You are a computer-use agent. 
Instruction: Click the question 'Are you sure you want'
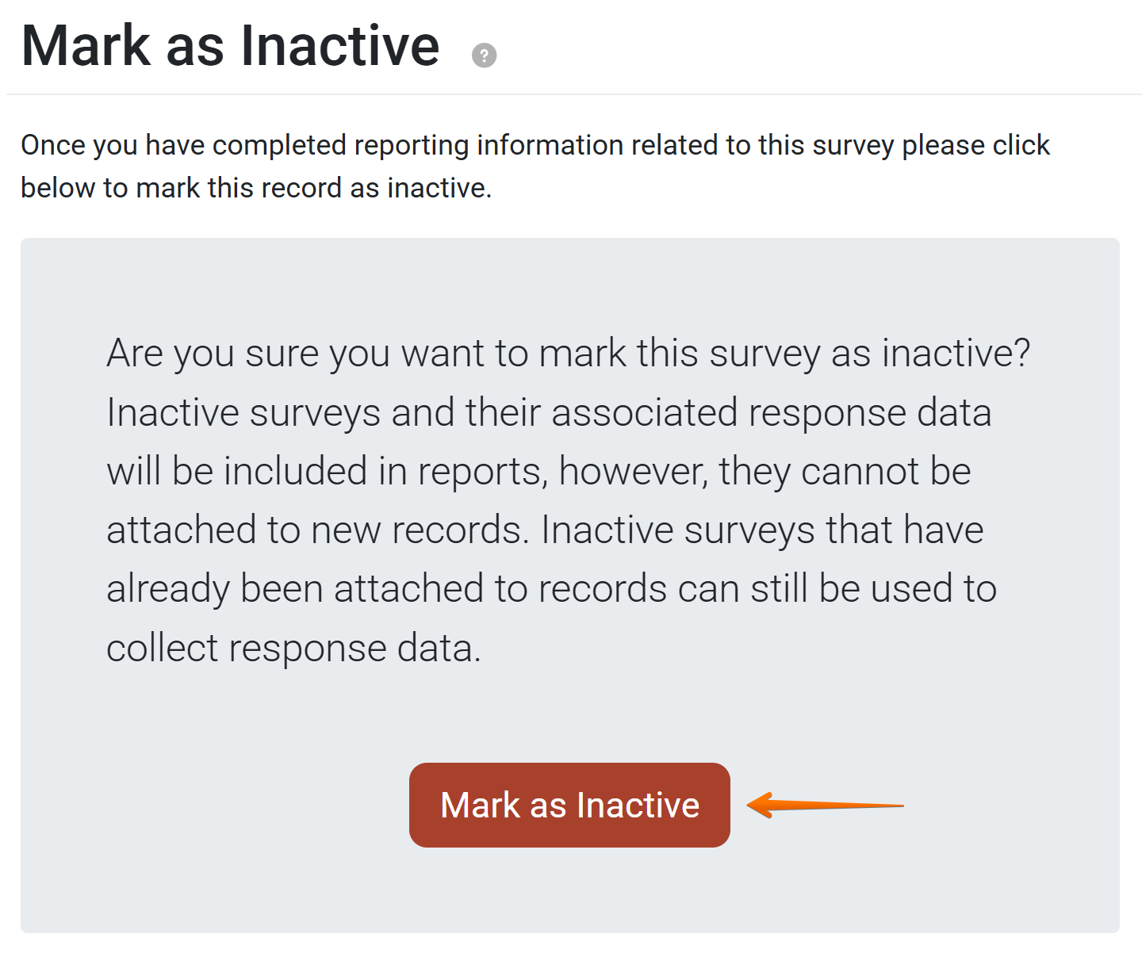click(568, 353)
